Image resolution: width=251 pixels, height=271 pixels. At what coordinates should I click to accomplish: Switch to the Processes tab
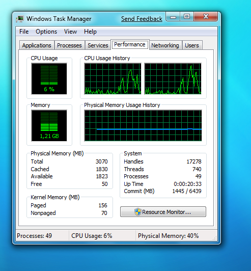(x=69, y=45)
